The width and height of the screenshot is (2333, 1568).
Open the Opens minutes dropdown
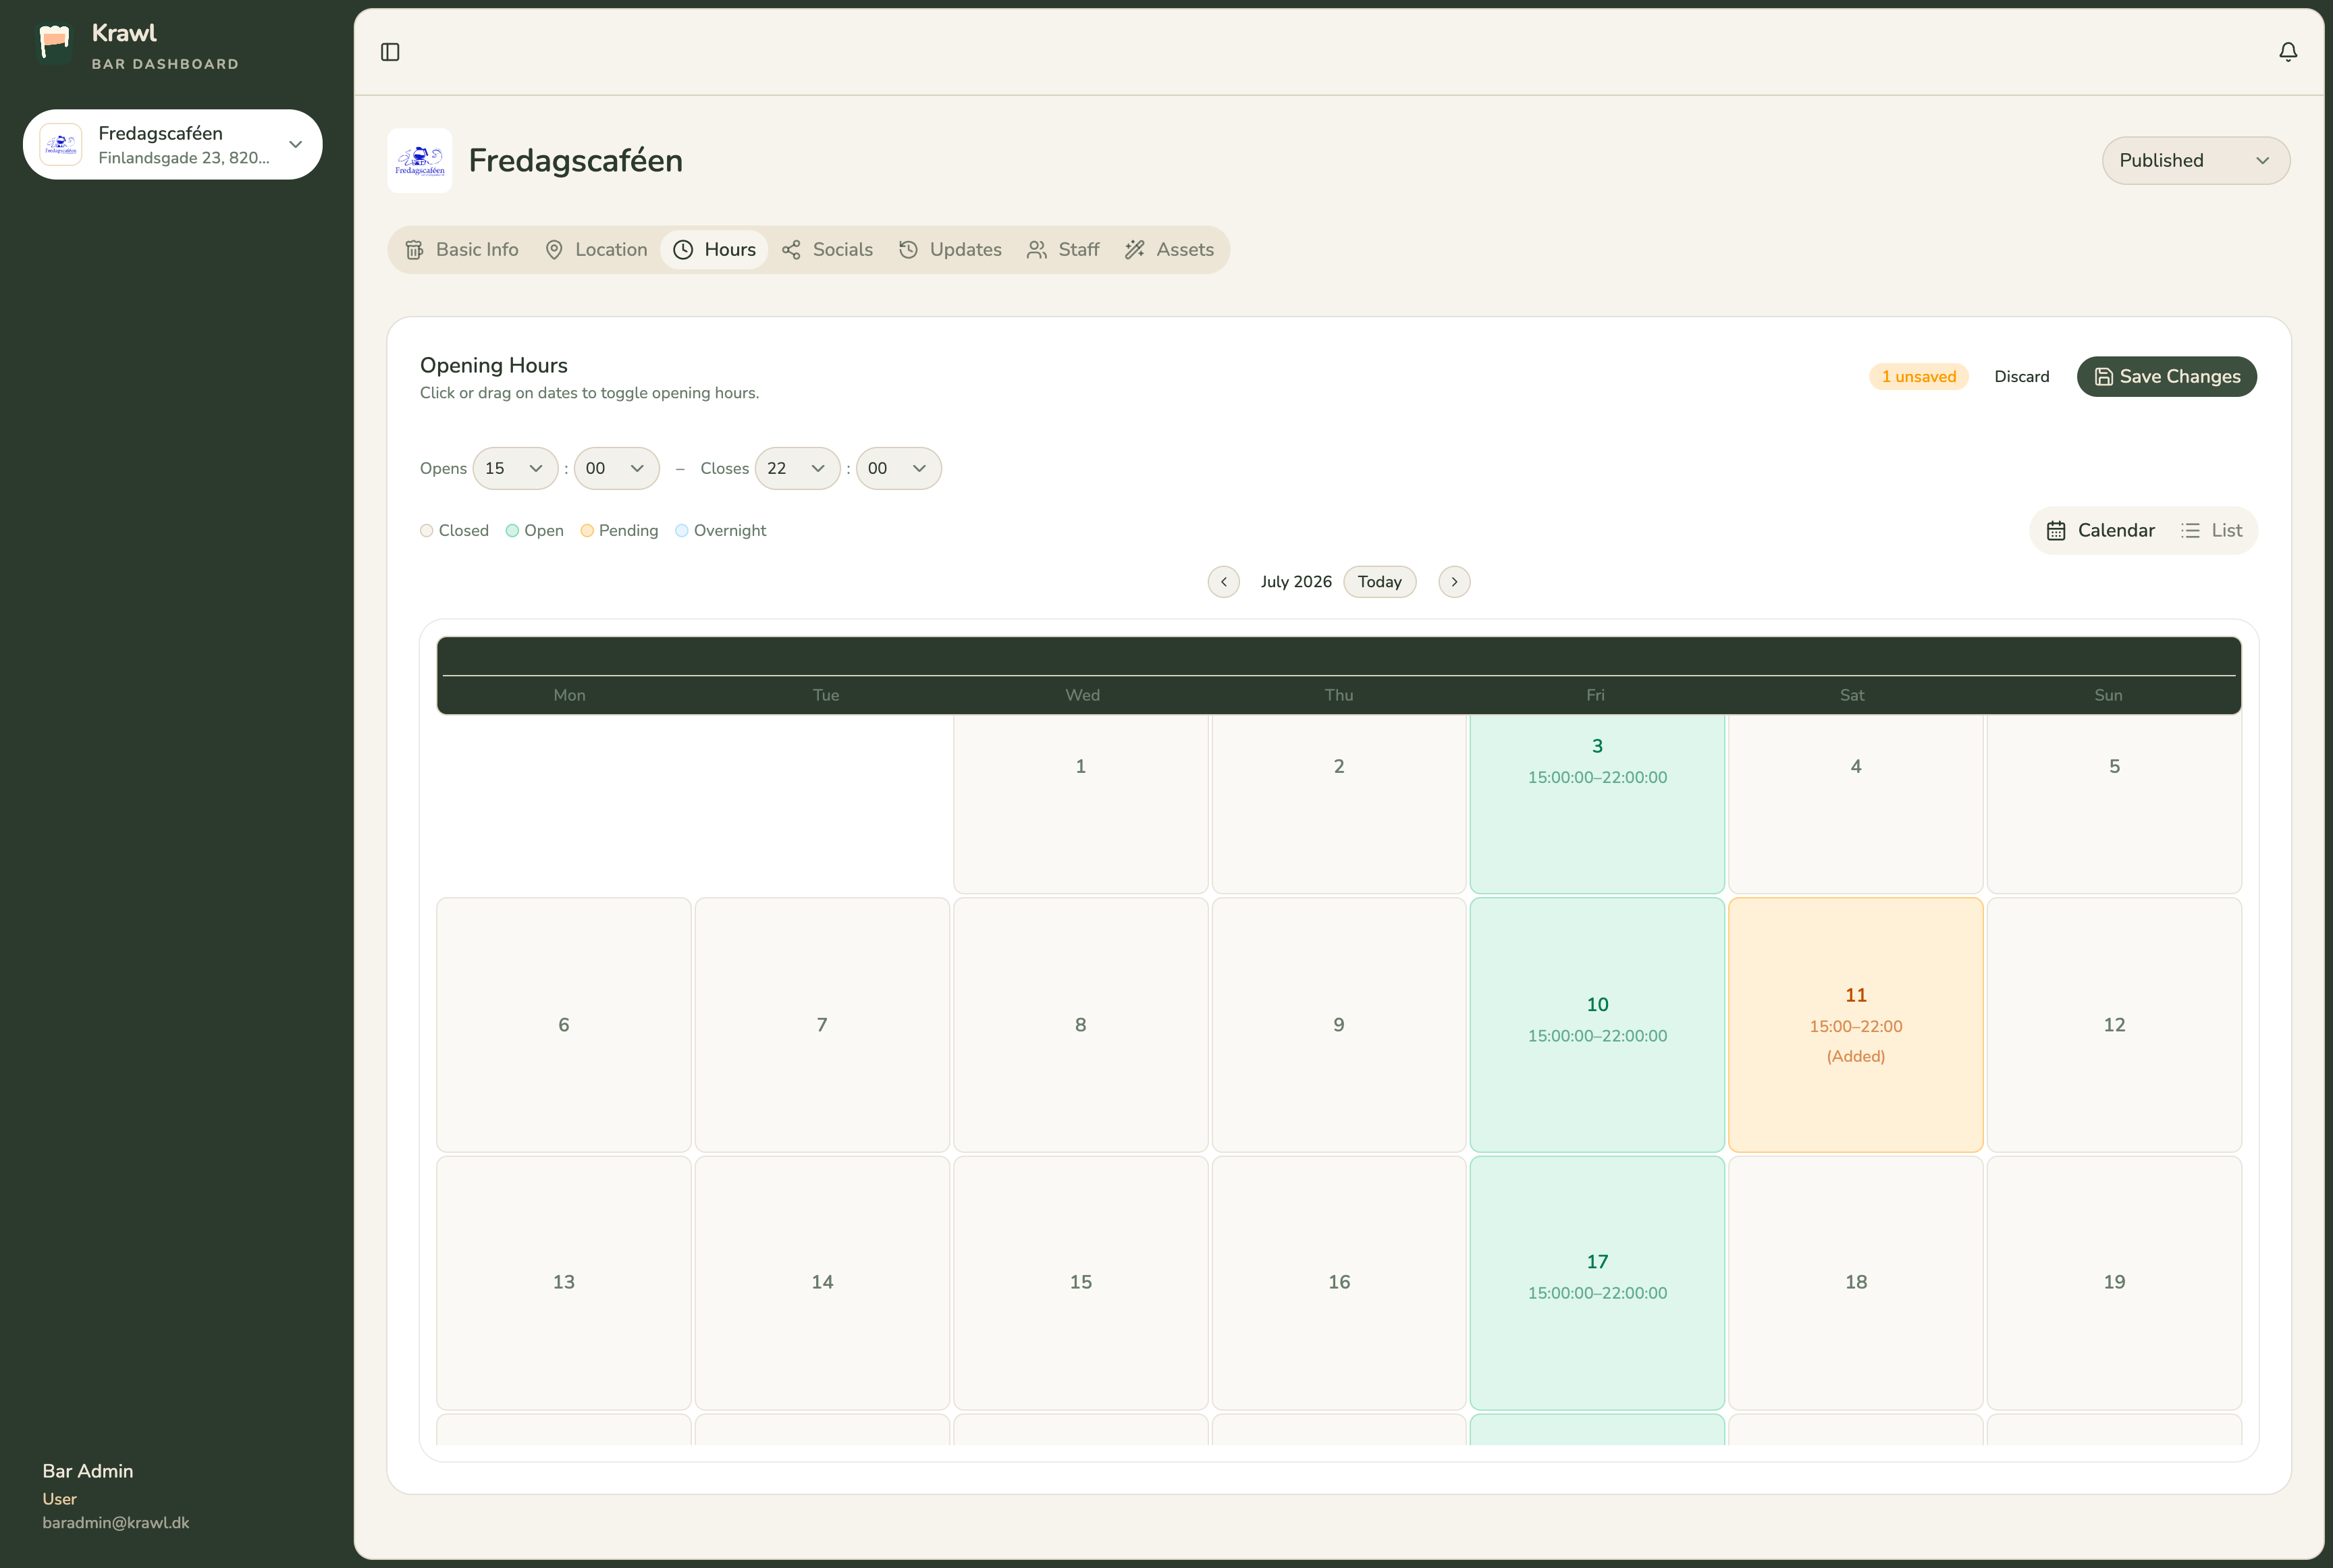[x=616, y=468]
